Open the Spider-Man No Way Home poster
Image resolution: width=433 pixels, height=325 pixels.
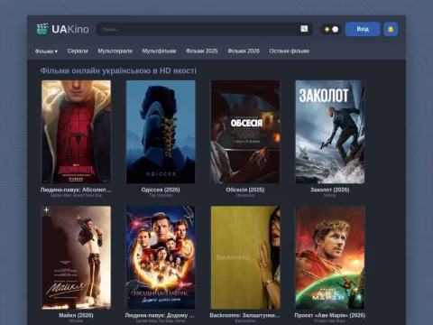click(161, 257)
